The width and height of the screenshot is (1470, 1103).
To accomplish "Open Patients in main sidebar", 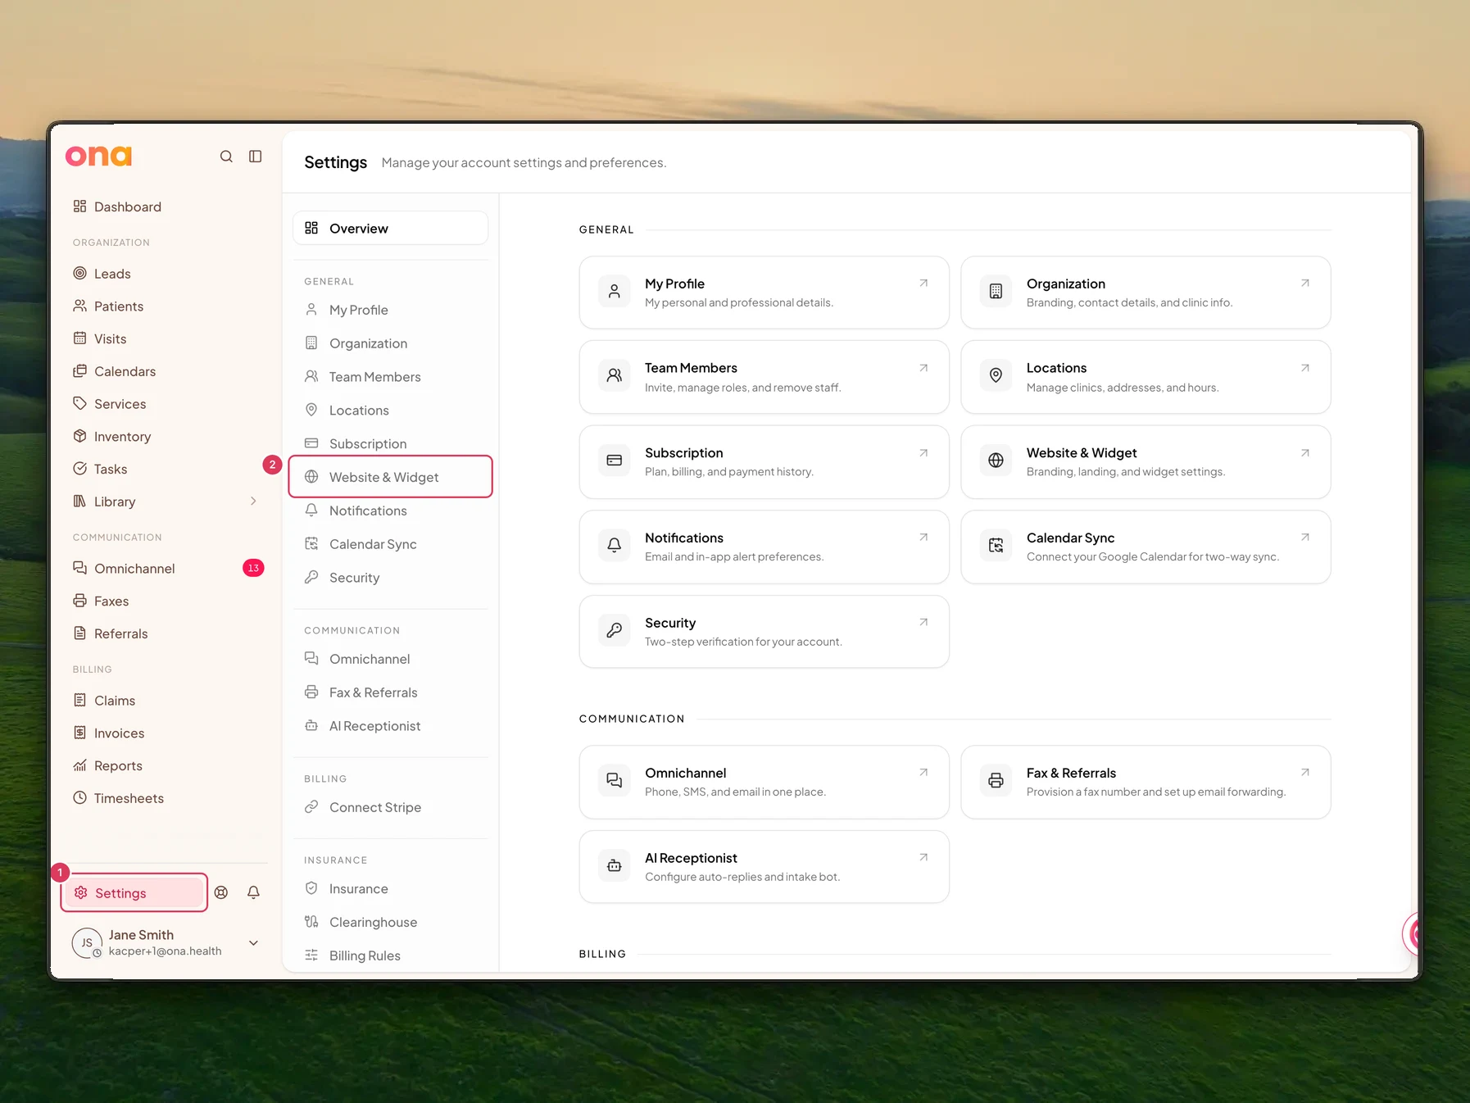I will pyautogui.click(x=166, y=306).
